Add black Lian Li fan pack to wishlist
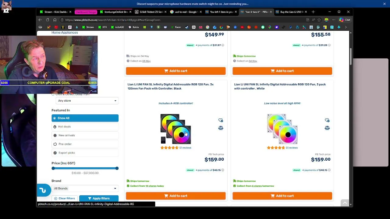Screen dimensions: 390x219 (x=221, y=120)
